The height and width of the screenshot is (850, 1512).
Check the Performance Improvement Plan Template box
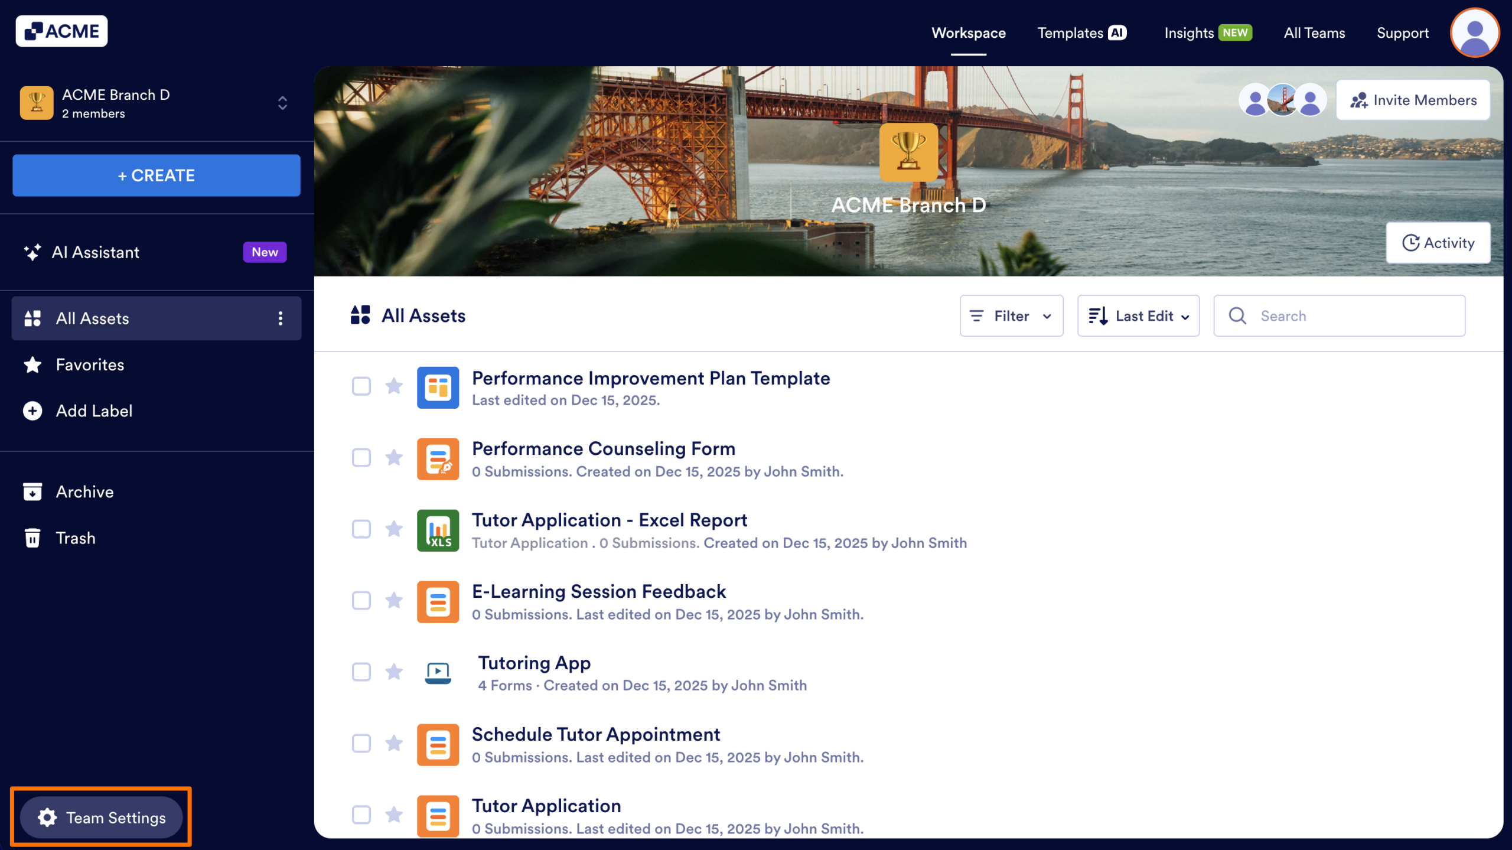coord(361,386)
